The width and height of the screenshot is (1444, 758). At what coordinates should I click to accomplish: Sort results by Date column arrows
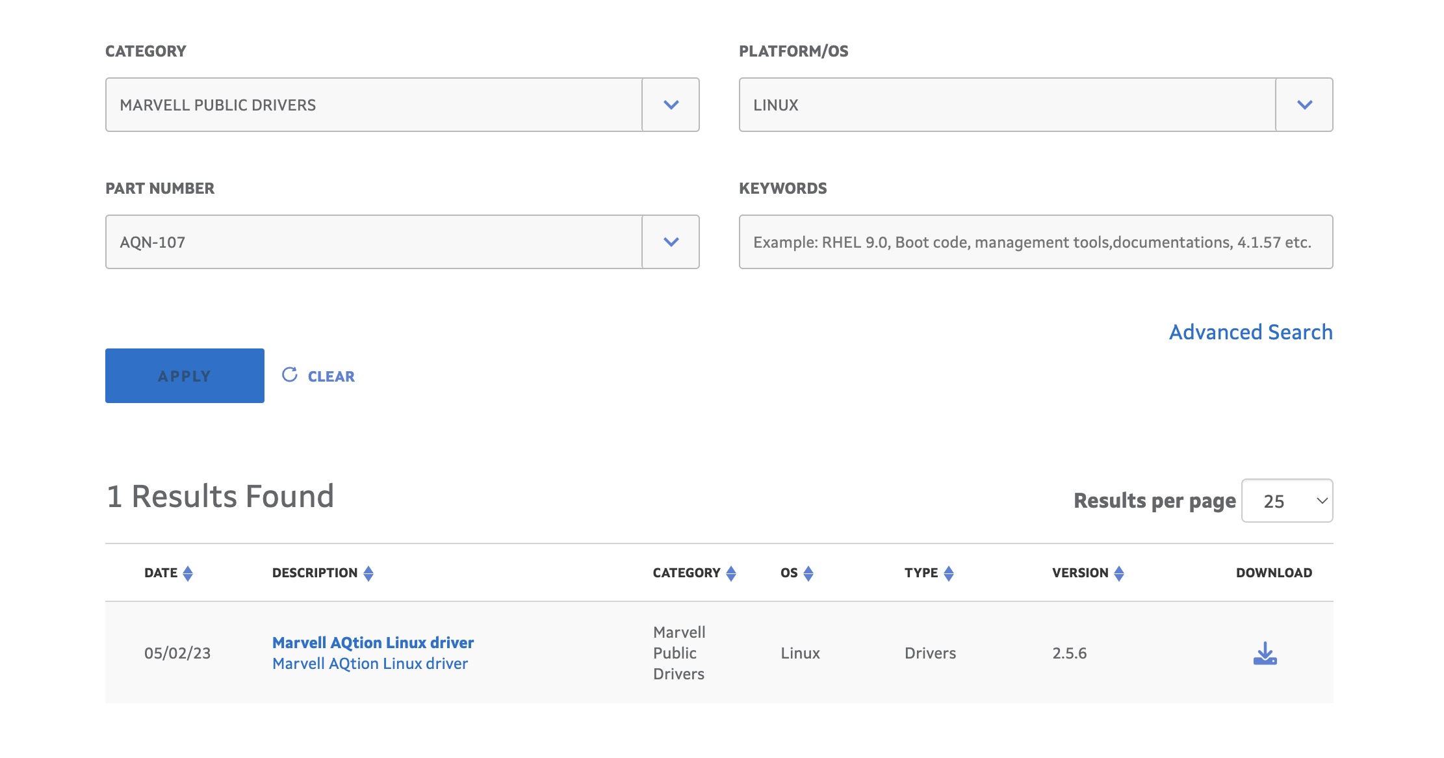pyautogui.click(x=188, y=573)
